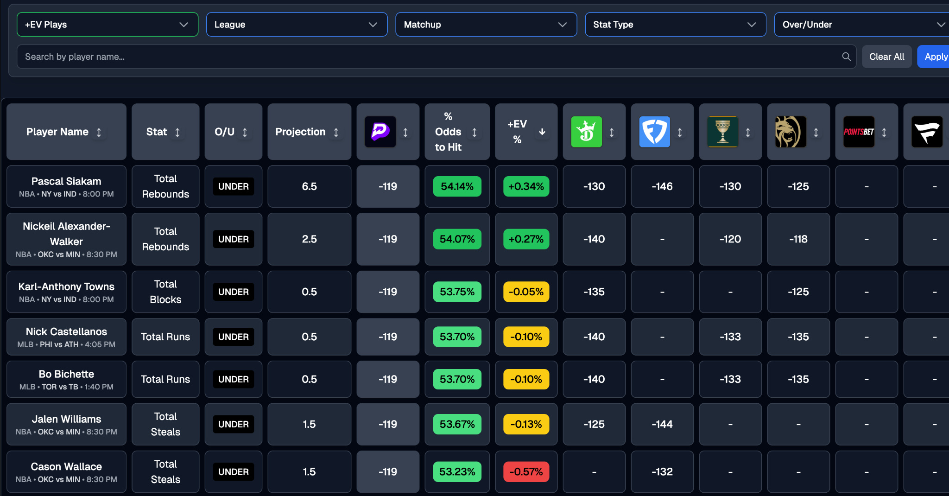The height and width of the screenshot is (496, 949).
Task: Click the -0.13% EV badge
Action: tap(526, 424)
